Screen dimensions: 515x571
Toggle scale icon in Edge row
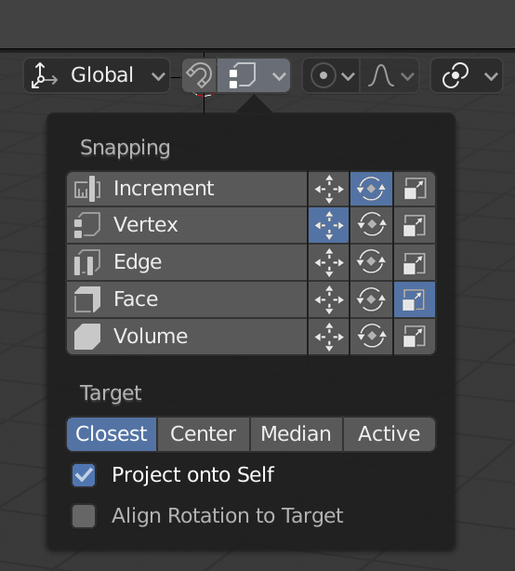tap(415, 262)
